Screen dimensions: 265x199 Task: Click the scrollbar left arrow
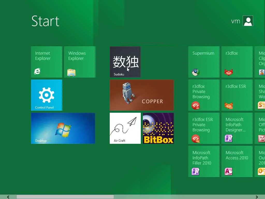point(8,197)
